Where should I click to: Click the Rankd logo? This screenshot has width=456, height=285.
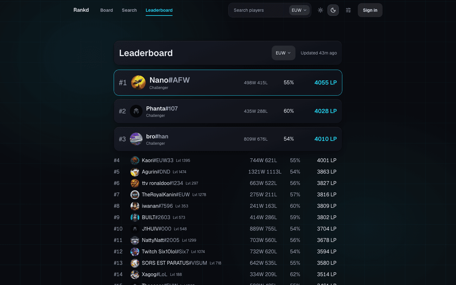tap(81, 10)
